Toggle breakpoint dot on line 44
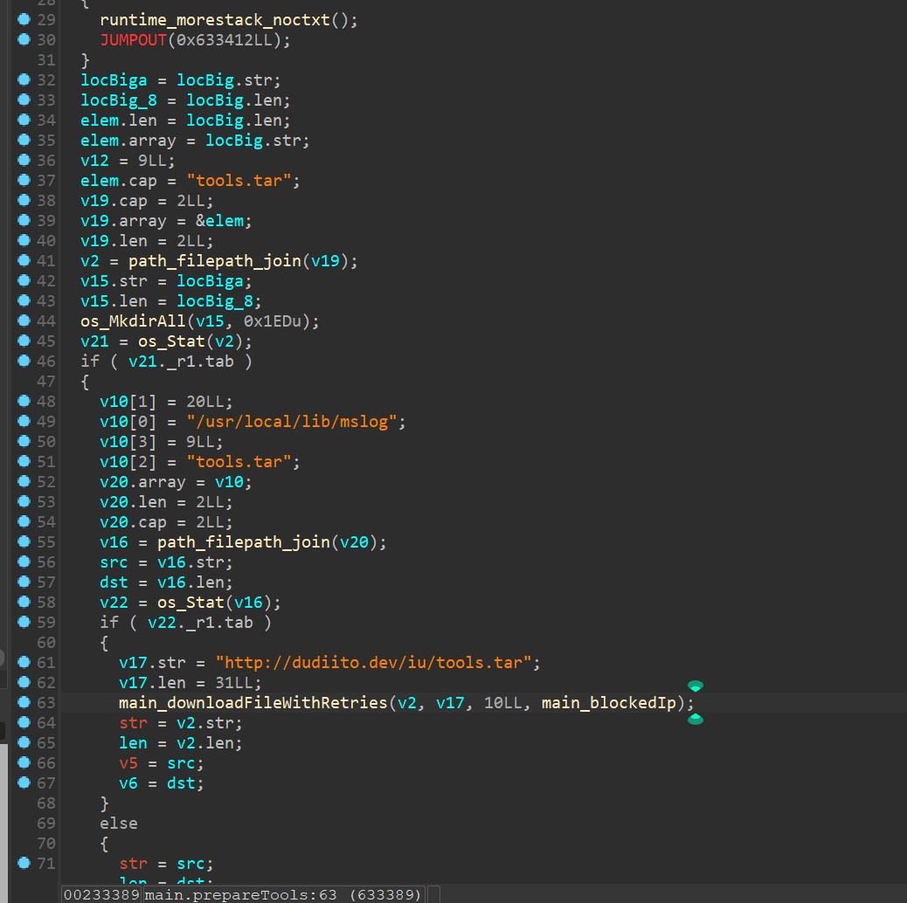907x903 pixels. [x=24, y=321]
